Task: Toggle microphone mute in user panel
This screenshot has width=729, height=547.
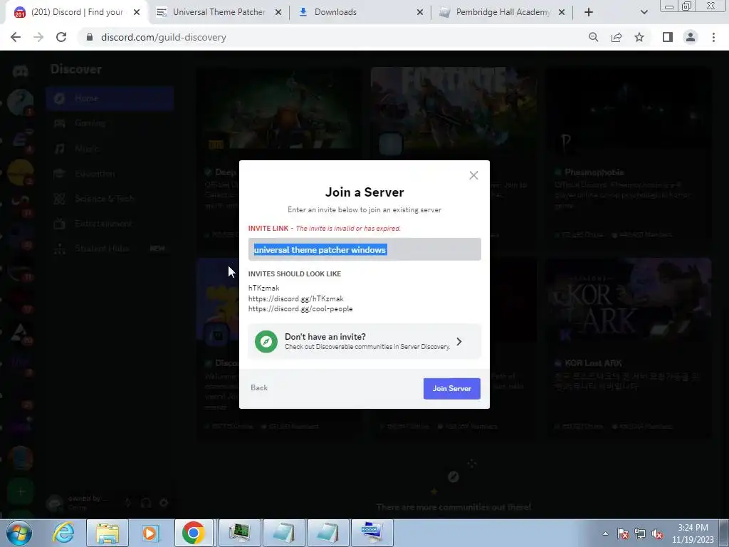Action: 128,503
